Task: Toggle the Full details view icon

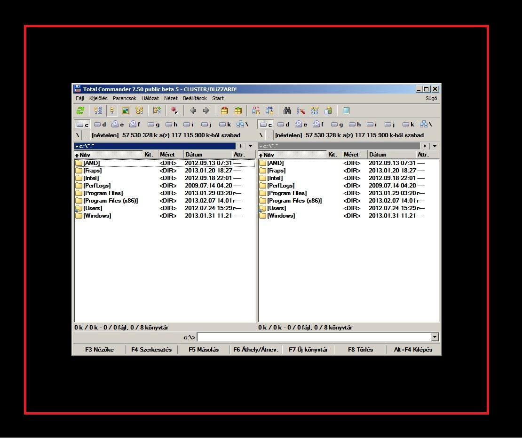Action: pos(112,110)
